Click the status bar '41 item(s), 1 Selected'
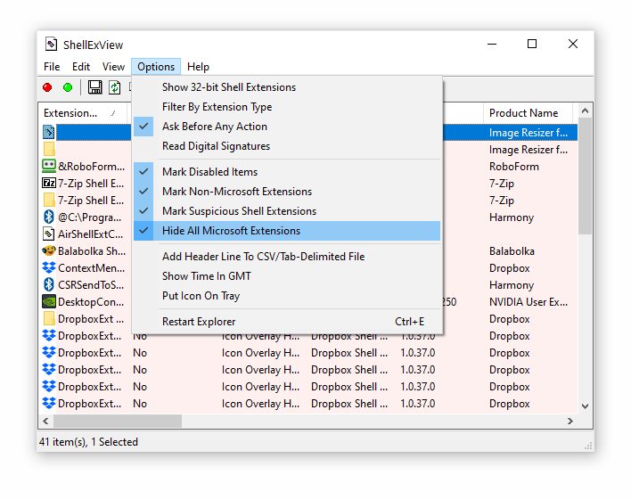 (88, 442)
